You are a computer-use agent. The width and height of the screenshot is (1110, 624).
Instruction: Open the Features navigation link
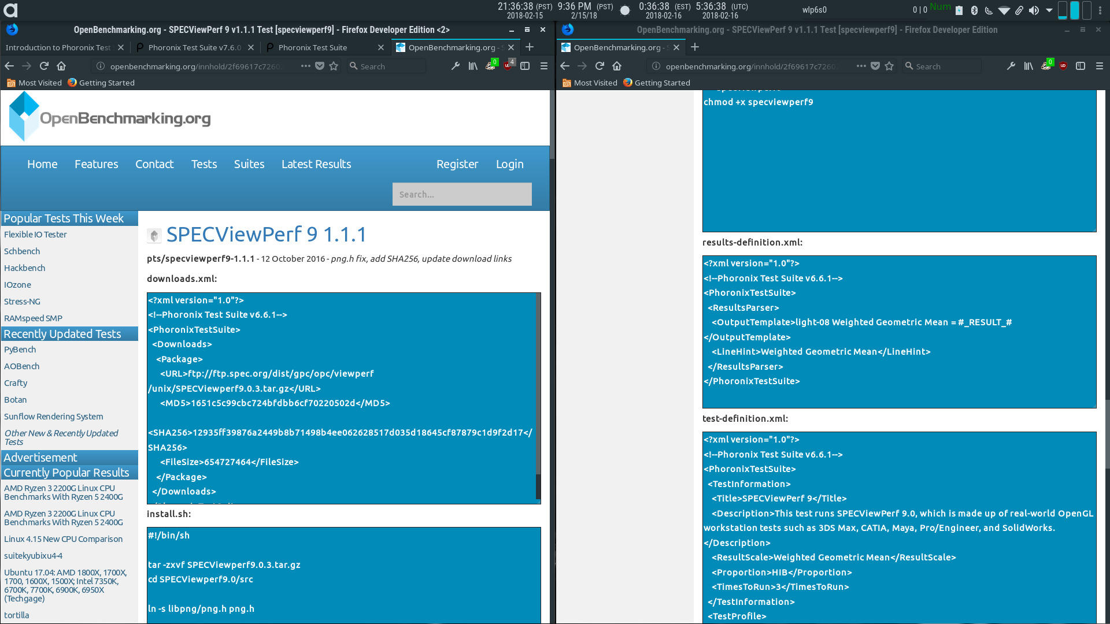pyautogui.click(x=97, y=164)
